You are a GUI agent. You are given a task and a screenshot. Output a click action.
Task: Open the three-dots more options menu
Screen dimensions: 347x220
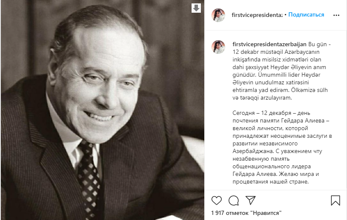coord(336,15)
